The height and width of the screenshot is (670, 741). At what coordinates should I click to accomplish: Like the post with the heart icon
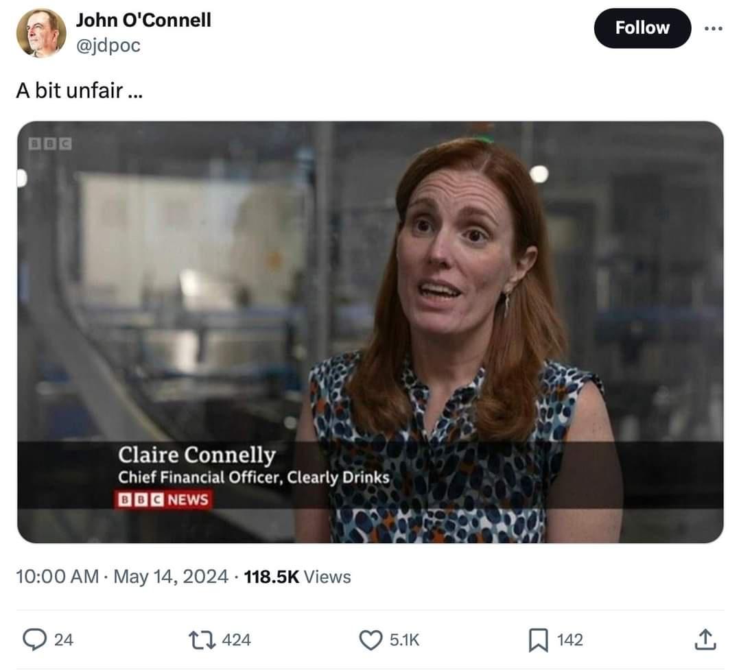click(370, 640)
